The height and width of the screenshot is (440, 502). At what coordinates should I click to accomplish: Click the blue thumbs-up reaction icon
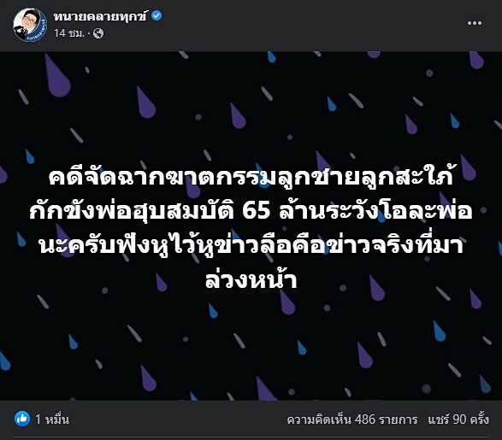pyautogui.click(x=22, y=419)
